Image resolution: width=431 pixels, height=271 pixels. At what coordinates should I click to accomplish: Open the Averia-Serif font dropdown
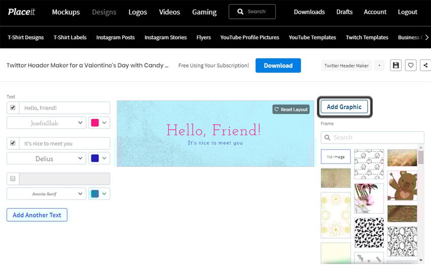(x=46, y=194)
